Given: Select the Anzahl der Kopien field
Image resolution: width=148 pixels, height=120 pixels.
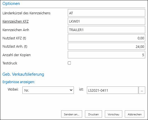Looking at the screenshot, I should pos(107,55).
